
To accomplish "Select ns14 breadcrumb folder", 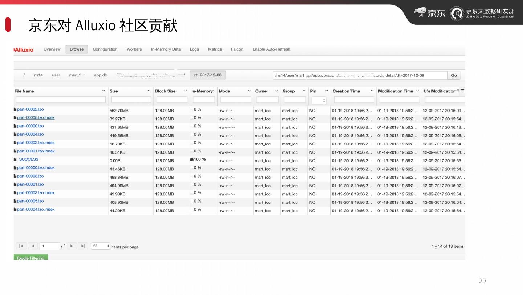I will 38,75.
